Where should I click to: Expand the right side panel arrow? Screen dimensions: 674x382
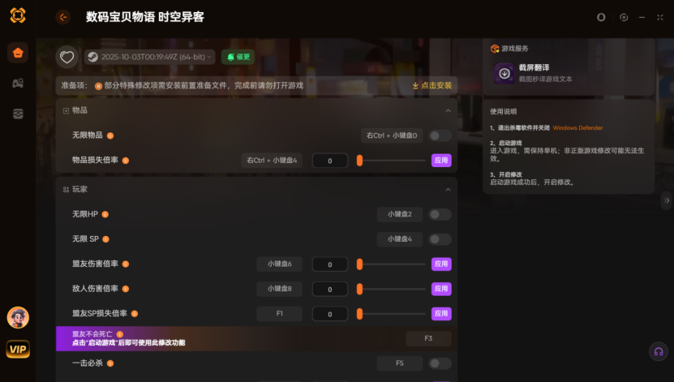click(x=667, y=200)
